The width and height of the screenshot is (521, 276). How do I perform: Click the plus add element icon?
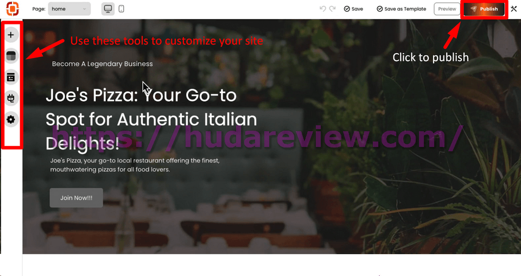[x=11, y=35]
